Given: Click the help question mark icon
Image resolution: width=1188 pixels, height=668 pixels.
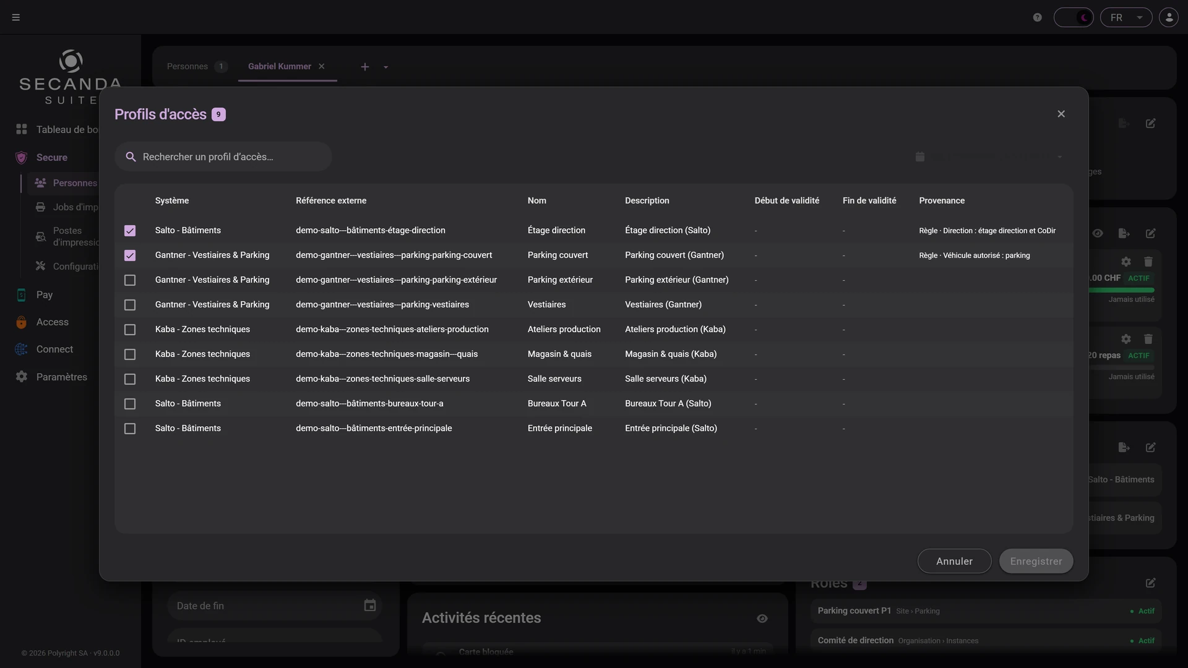Looking at the screenshot, I should (1038, 17).
